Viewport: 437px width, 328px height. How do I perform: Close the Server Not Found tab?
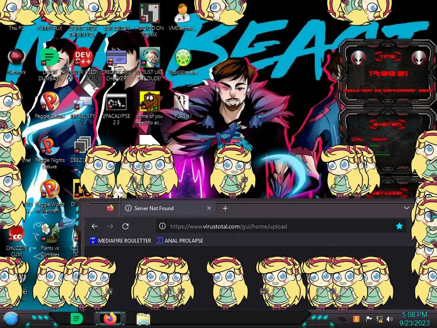click(x=209, y=208)
